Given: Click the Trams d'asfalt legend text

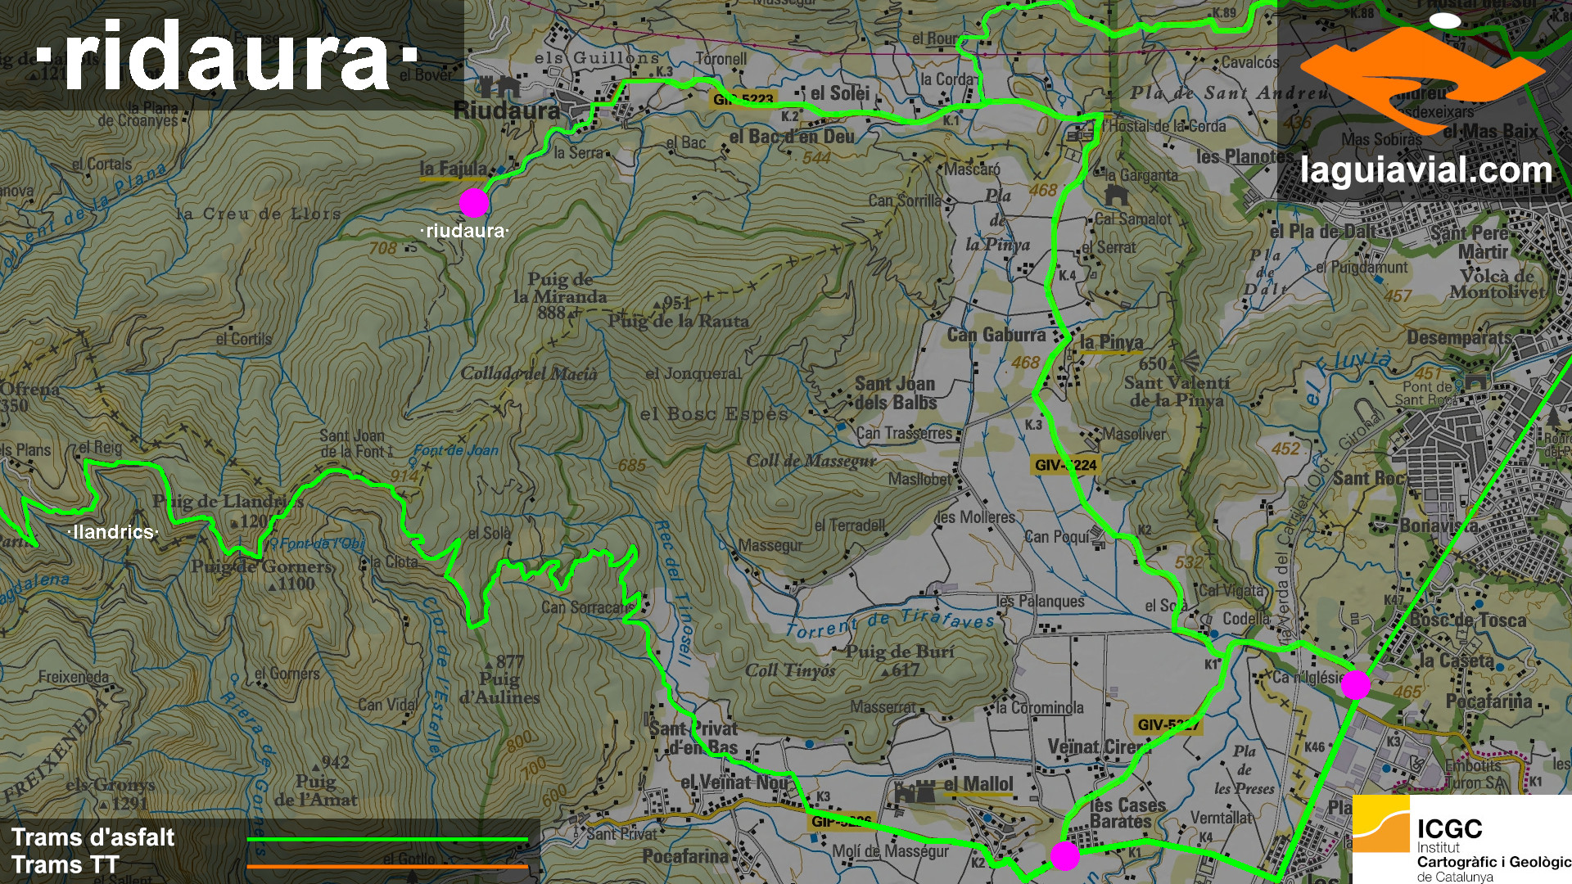Looking at the screenshot, I should pos(93,837).
